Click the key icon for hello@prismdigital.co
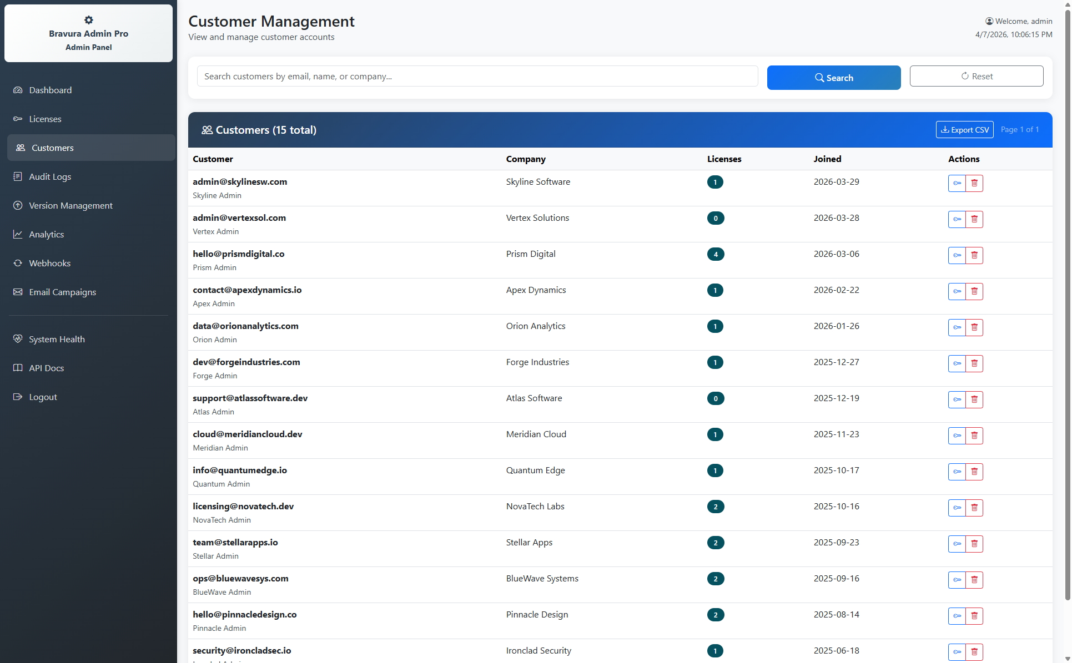Image resolution: width=1072 pixels, height=663 pixels. point(957,255)
